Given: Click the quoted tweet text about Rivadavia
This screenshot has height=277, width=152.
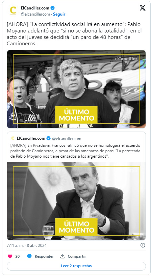Looking at the screenshot, I should click(x=75, y=151).
